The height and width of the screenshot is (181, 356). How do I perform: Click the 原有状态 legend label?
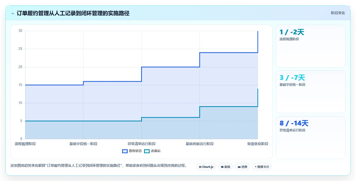(135, 151)
